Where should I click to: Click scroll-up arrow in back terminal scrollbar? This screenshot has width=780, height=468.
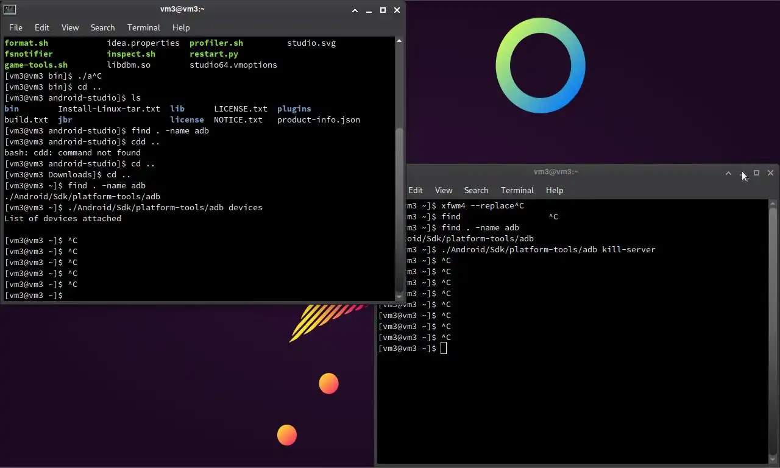773,204
